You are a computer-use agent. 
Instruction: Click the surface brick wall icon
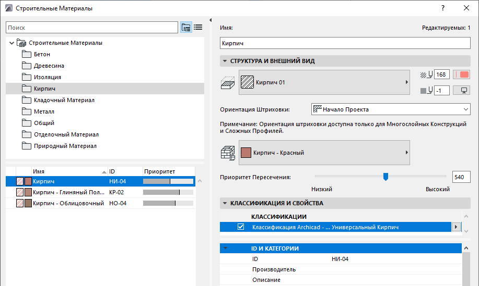(x=228, y=153)
